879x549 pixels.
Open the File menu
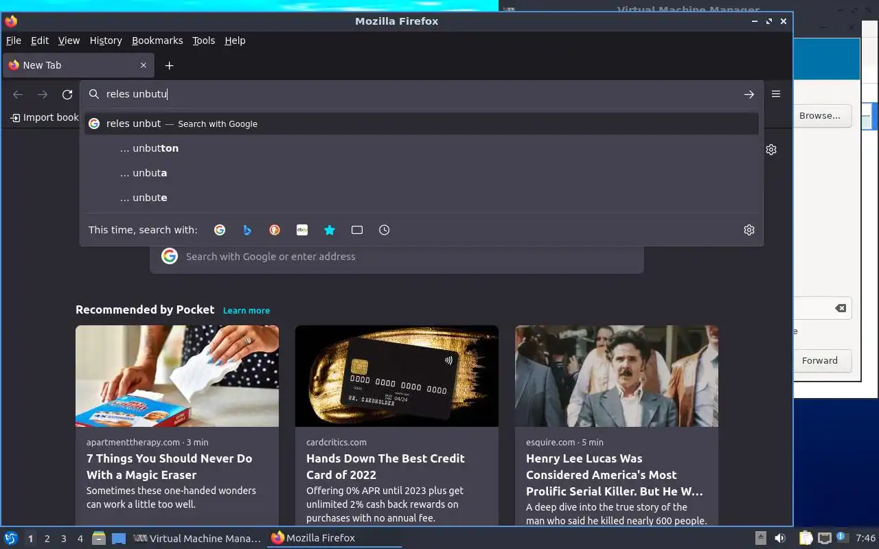[14, 40]
